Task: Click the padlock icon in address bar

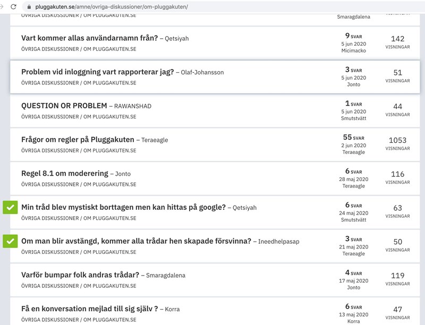Action: [x=30, y=7]
